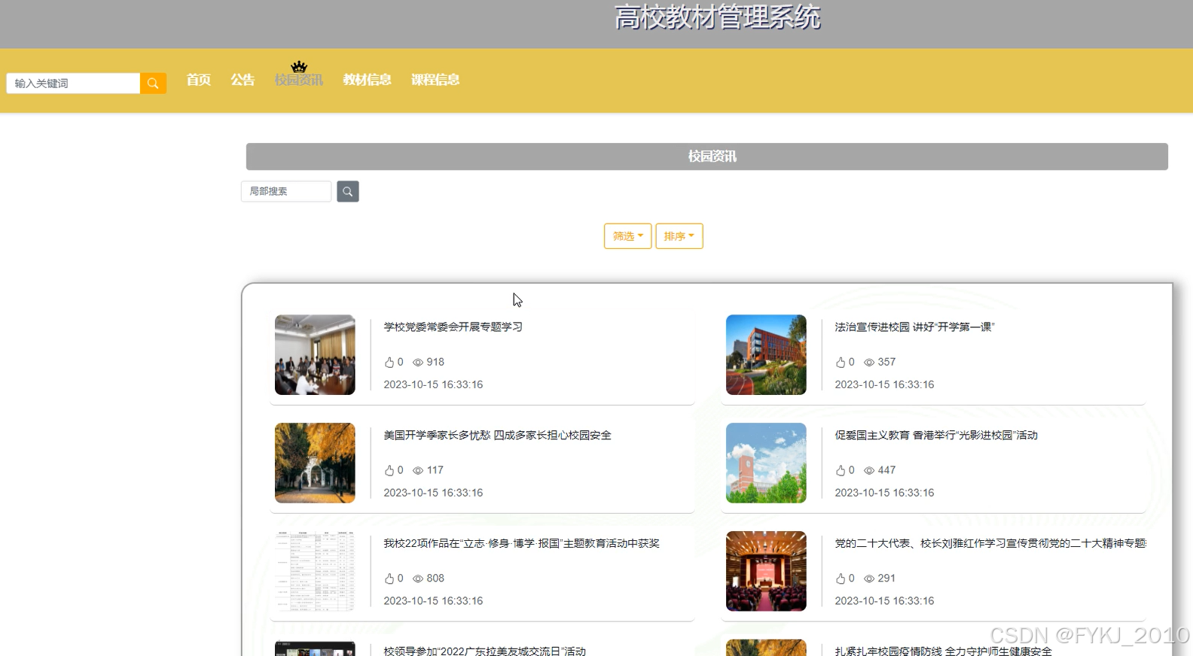Click the autumn ginkgo gate thumbnail
1193x656 pixels.
coord(315,463)
